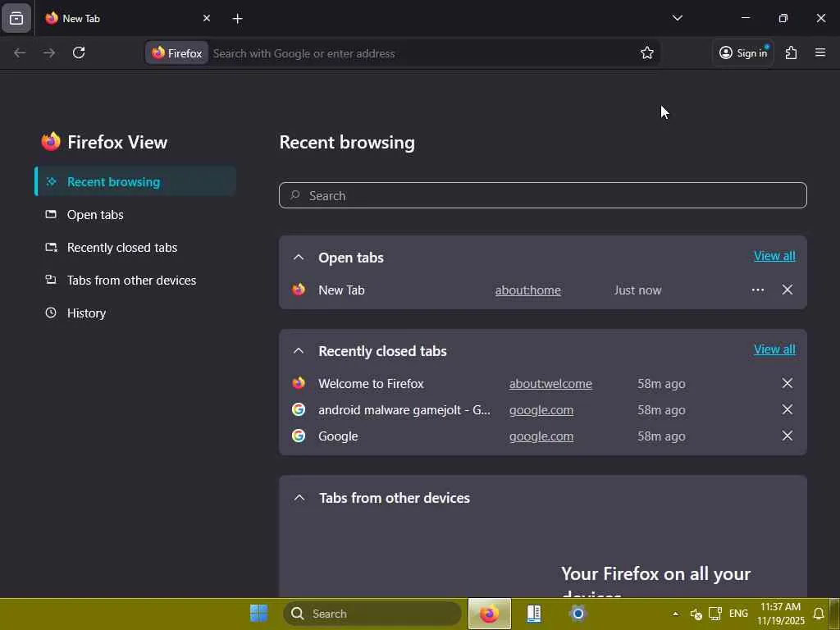Bookmark this page with the star icon
The width and height of the screenshot is (840, 630).
coord(646,53)
